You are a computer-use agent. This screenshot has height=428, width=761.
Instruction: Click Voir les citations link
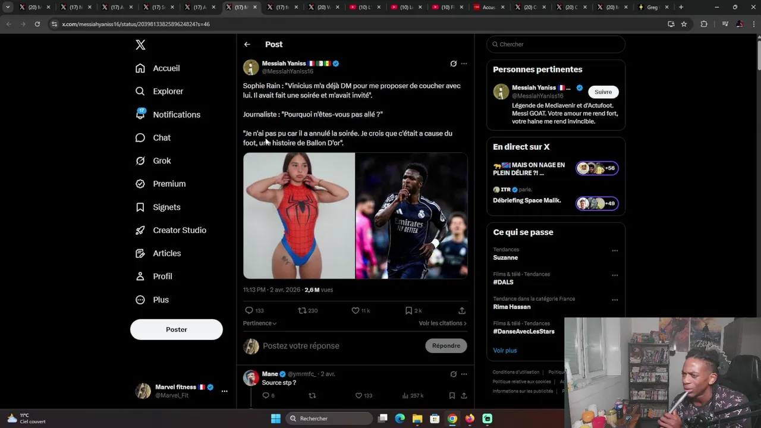443,323
